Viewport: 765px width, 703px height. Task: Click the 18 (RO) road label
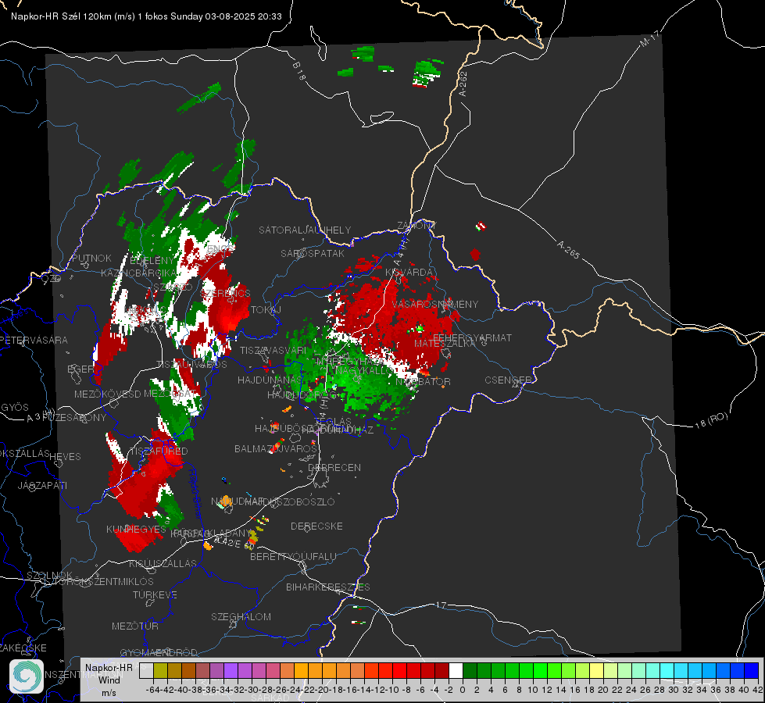[x=711, y=420]
